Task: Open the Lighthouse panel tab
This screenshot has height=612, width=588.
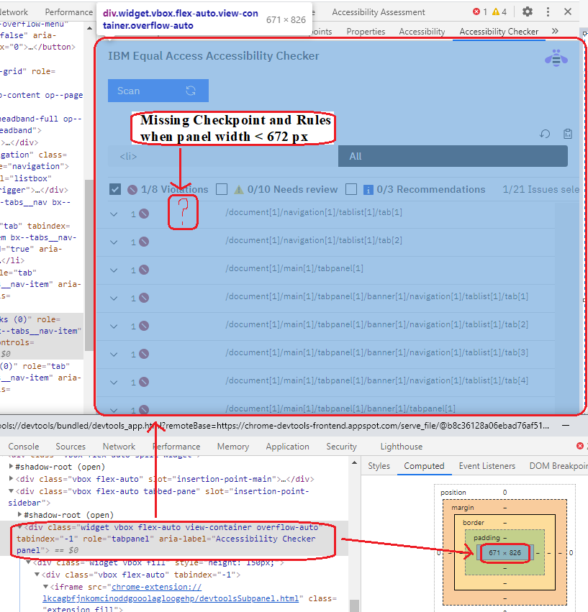Action: click(x=401, y=446)
